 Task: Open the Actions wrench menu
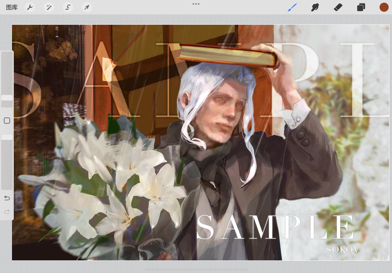click(30, 7)
